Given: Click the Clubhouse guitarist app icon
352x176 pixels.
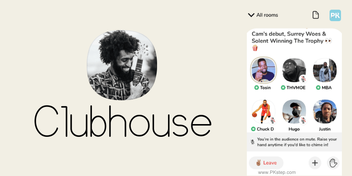Looking at the screenshot, I should tap(122, 65).
